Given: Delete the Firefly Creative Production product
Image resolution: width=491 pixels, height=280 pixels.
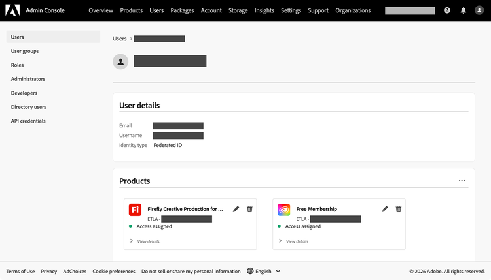Looking at the screenshot, I should pyautogui.click(x=249, y=209).
